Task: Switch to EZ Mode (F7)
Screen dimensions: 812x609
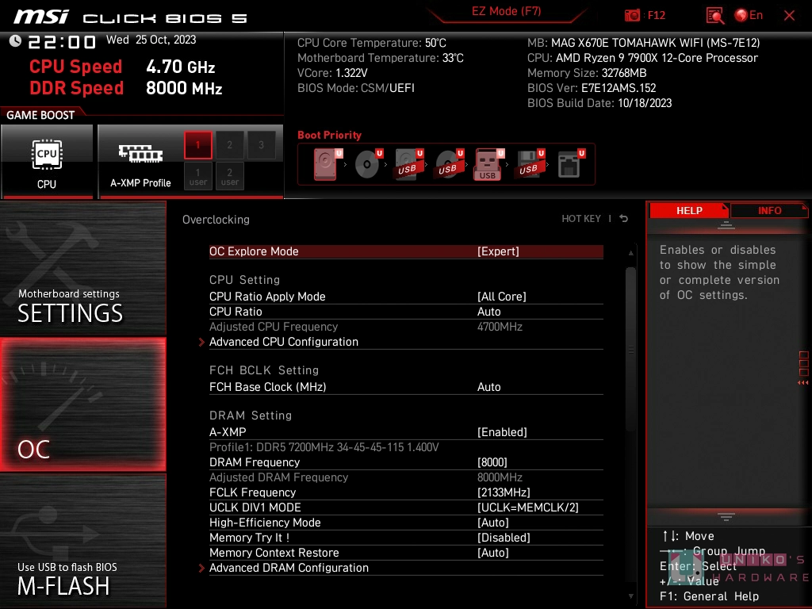Action: pos(506,11)
